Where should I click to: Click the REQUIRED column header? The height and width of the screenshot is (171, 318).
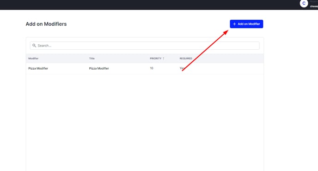point(186,59)
